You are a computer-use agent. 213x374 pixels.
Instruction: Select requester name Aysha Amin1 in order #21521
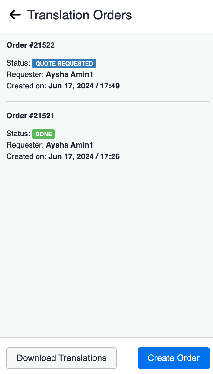click(69, 145)
